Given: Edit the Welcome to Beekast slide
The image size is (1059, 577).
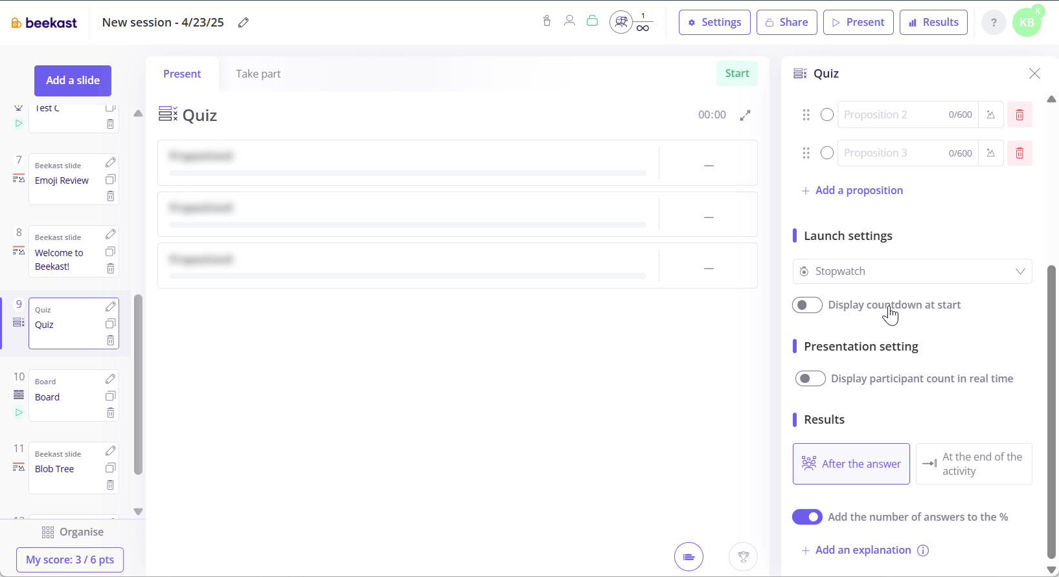Looking at the screenshot, I should point(111,234).
